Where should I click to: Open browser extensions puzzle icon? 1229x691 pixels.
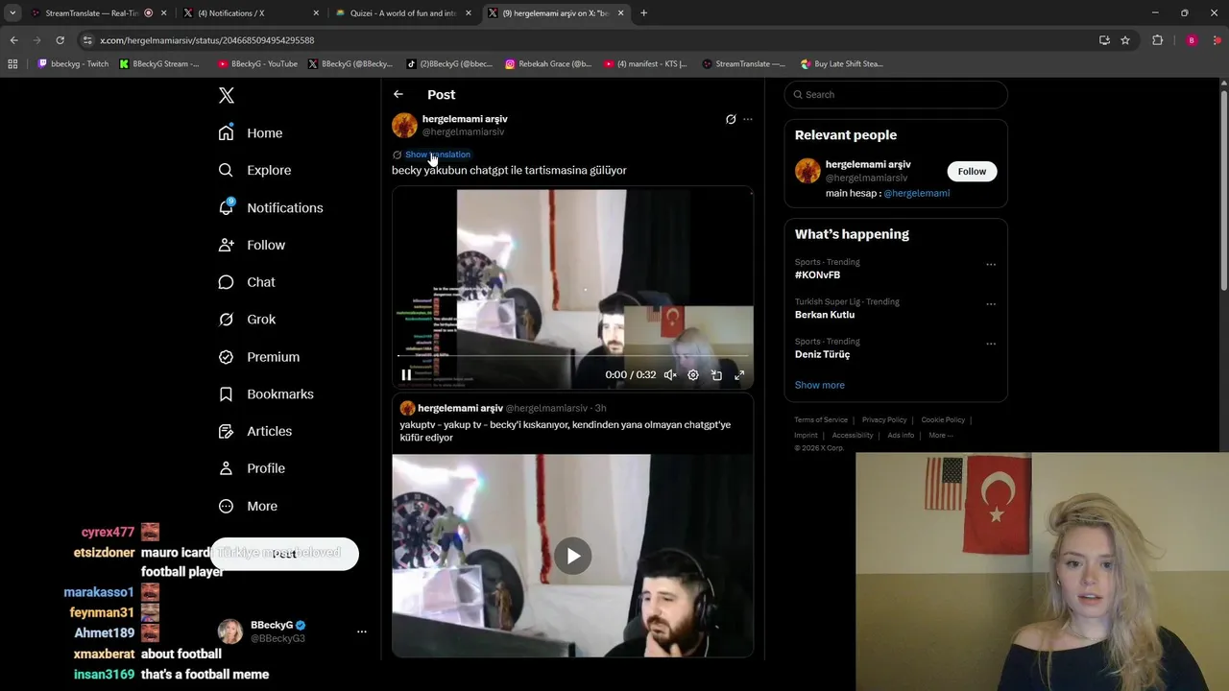pos(1157,40)
